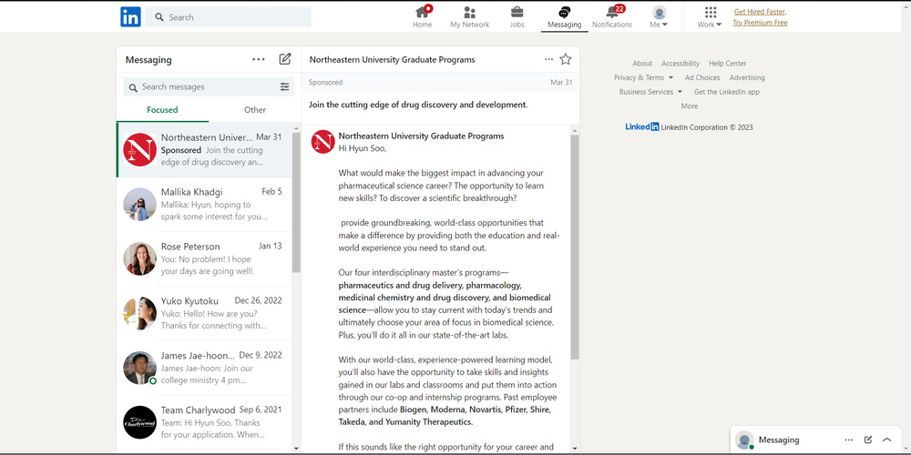Image resolution: width=911 pixels, height=455 pixels.
Task: Click the Search messages field
Action: pos(209,86)
